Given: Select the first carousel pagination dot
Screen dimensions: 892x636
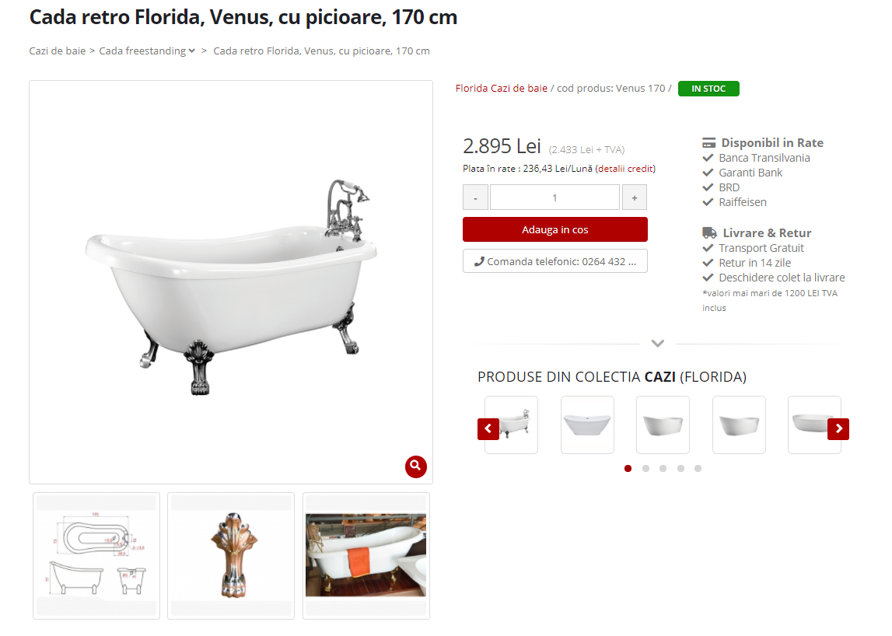Looking at the screenshot, I should tap(628, 468).
